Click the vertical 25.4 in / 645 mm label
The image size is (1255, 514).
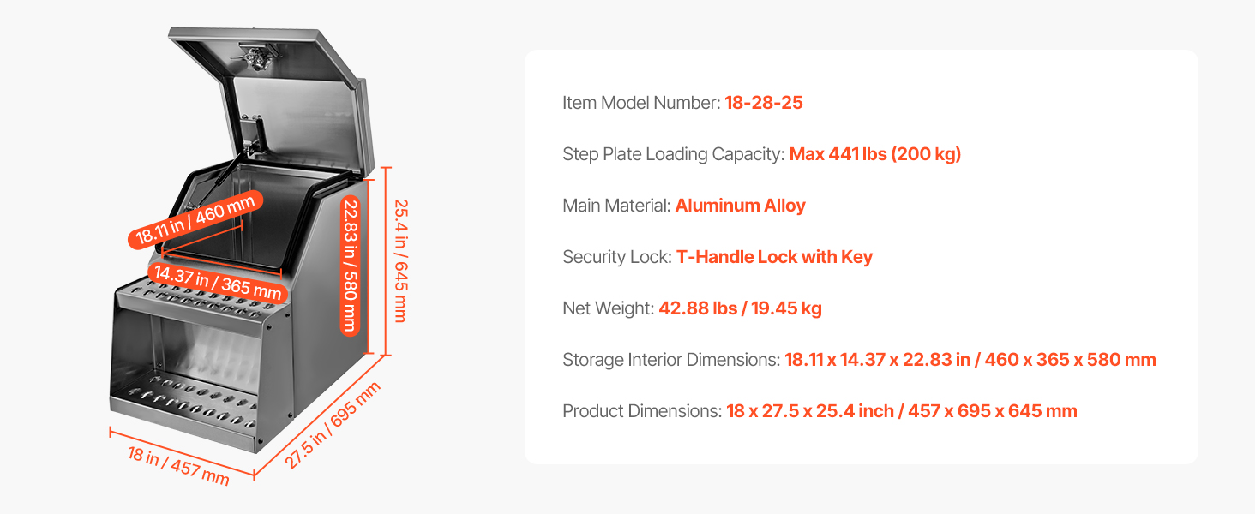point(399,260)
